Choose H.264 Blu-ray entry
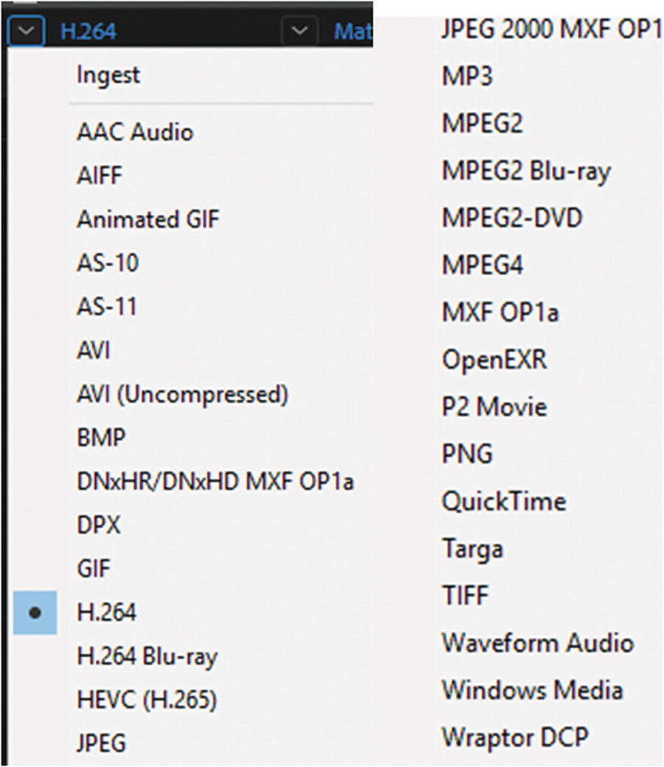The width and height of the screenshot is (664, 767). click(x=147, y=656)
